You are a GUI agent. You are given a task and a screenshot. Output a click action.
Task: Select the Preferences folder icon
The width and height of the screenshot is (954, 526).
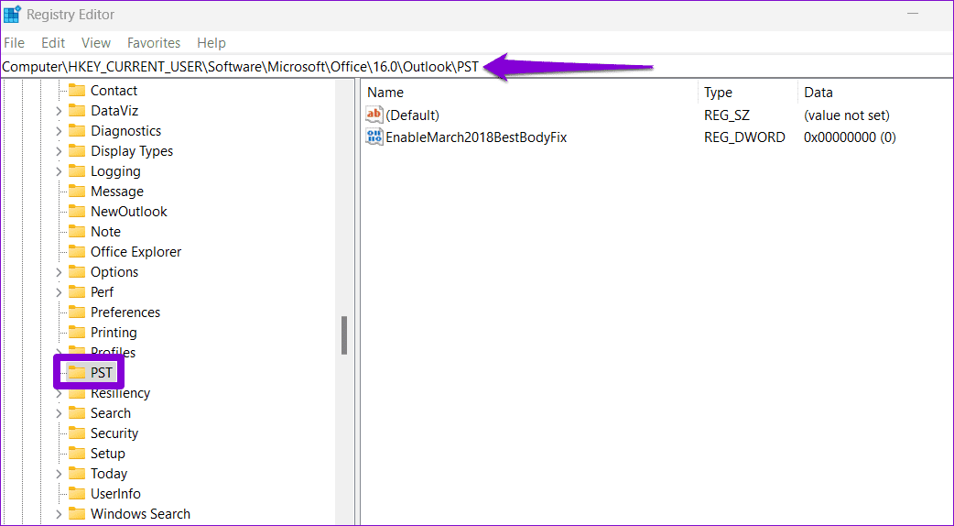[77, 312]
